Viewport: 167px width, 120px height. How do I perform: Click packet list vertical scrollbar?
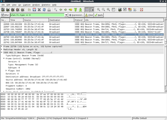click(x=165, y=31)
